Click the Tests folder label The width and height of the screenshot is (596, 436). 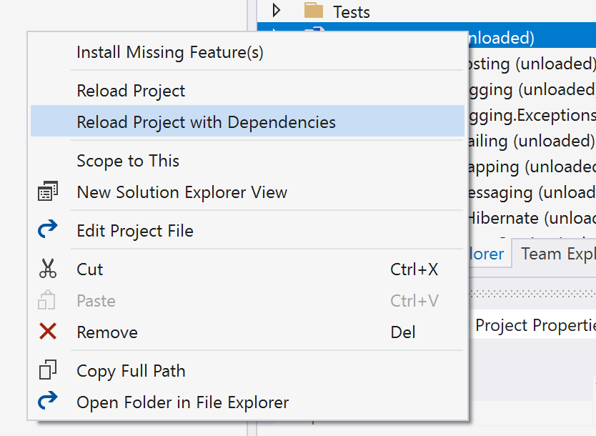pyautogui.click(x=352, y=11)
